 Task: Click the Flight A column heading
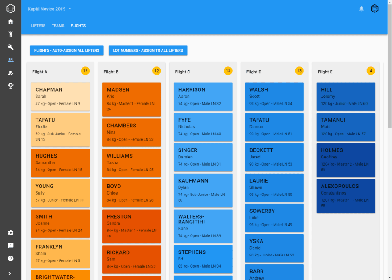click(40, 72)
